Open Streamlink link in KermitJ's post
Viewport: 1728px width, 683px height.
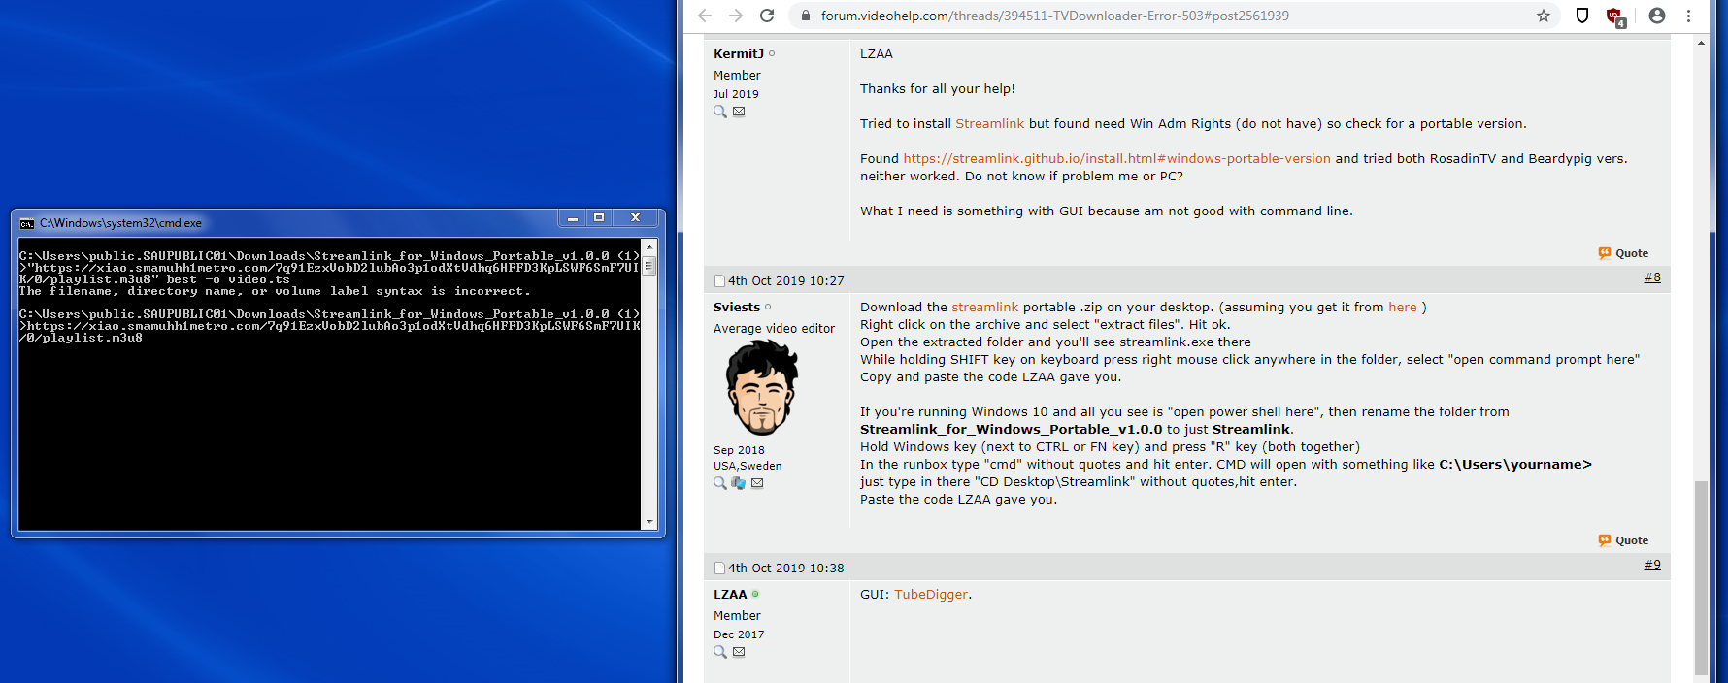[x=990, y=124]
